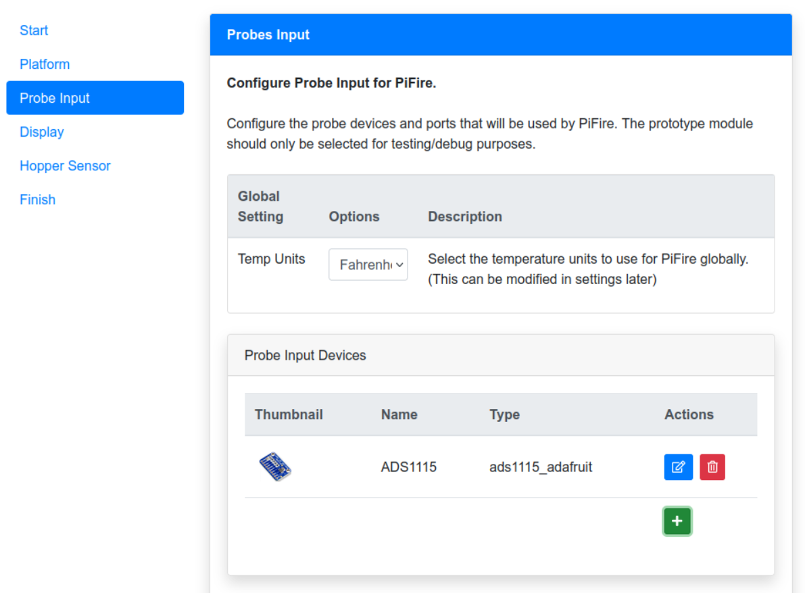Edit the ADS1115 probe device
The height and width of the screenshot is (593, 805).
(x=678, y=467)
